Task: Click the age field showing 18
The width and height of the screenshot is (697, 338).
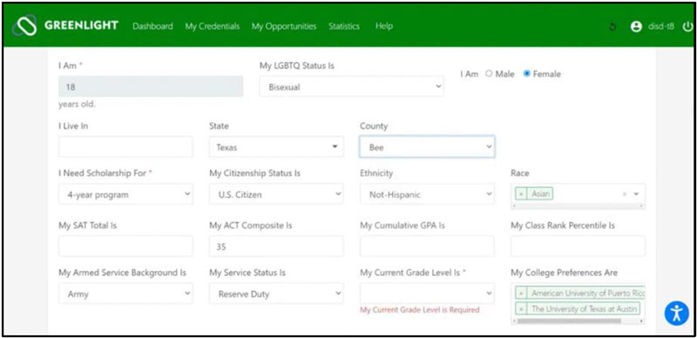Action: [151, 87]
